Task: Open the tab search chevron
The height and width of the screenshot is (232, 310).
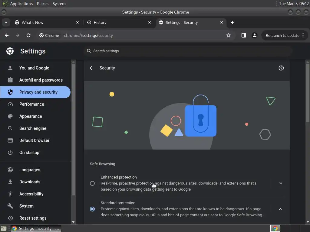Action: [x=6, y=22]
